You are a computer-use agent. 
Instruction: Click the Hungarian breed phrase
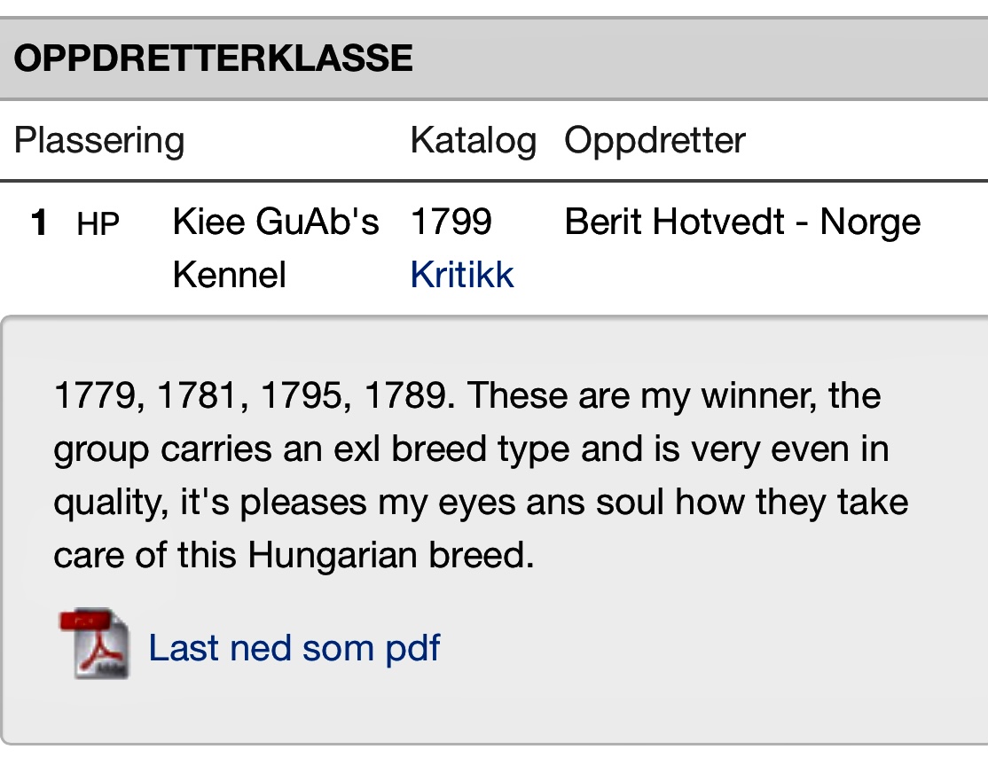[390, 555]
